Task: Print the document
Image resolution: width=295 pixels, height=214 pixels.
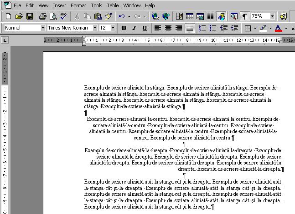Action: point(43,16)
